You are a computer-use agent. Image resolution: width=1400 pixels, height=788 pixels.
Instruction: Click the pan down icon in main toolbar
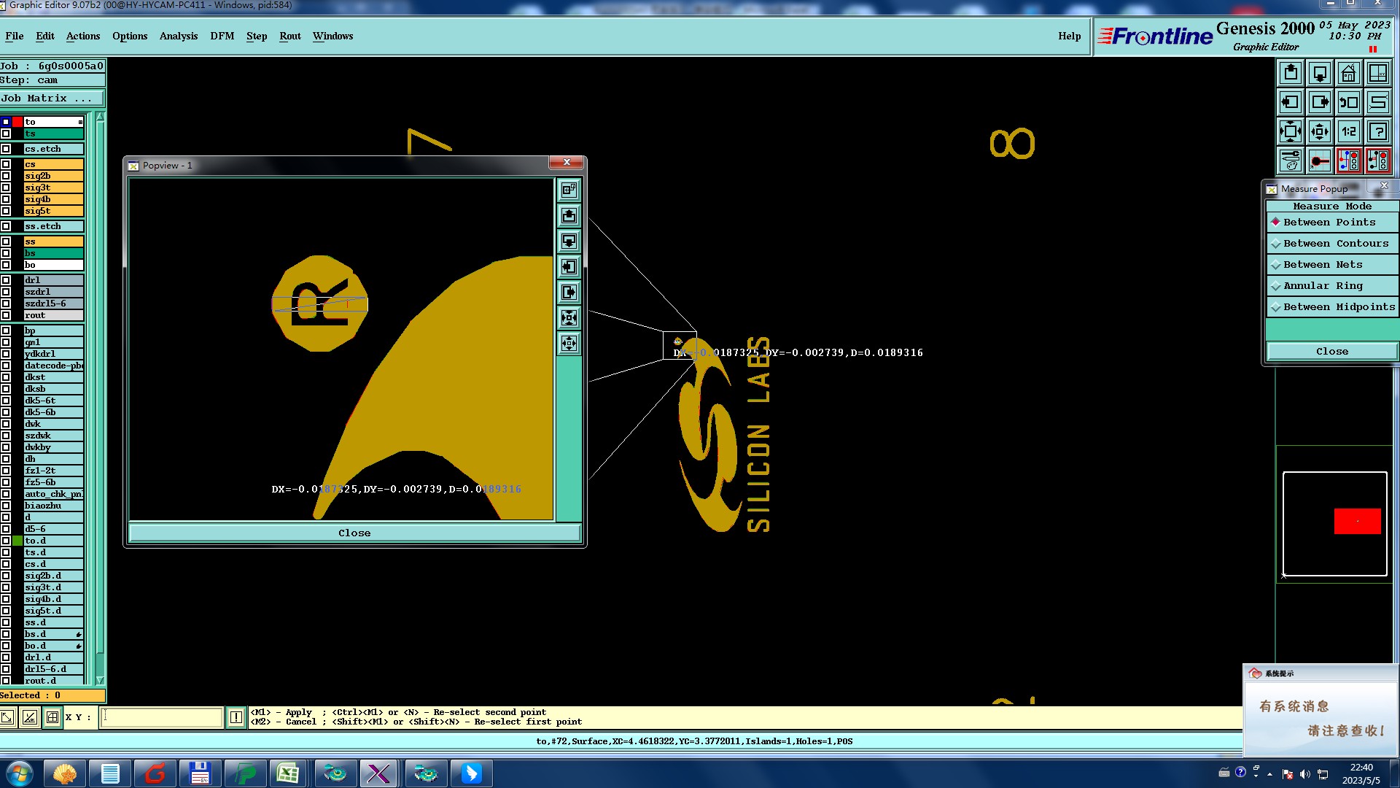click(1320, 73)
